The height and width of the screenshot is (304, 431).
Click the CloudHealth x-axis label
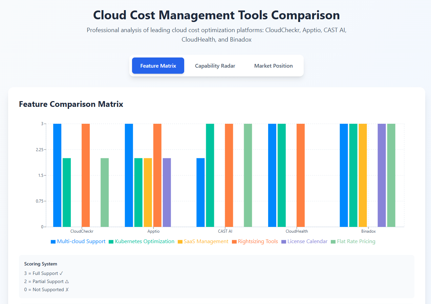coord(297,231)
